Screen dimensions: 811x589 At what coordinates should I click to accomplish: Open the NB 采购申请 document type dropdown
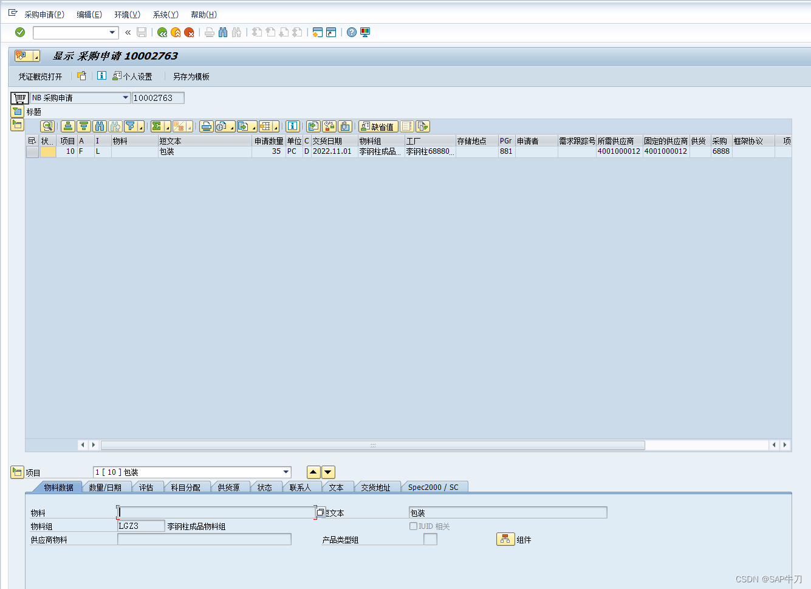[126, 98]
